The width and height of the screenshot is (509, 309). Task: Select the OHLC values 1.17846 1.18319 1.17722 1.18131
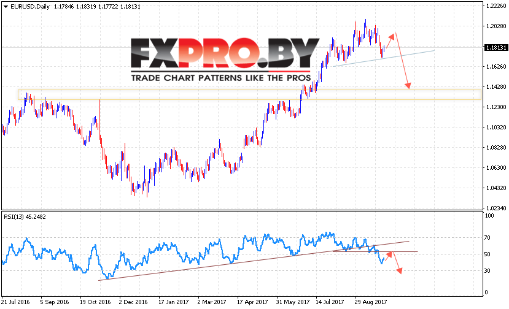click(97, 7)
